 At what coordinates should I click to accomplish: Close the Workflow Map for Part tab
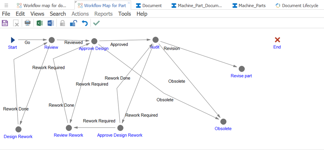(129, 3)
